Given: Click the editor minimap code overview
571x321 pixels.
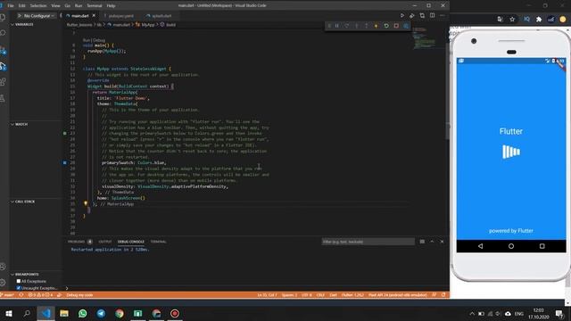Looking at the screenshot, I should pos(425,38).
